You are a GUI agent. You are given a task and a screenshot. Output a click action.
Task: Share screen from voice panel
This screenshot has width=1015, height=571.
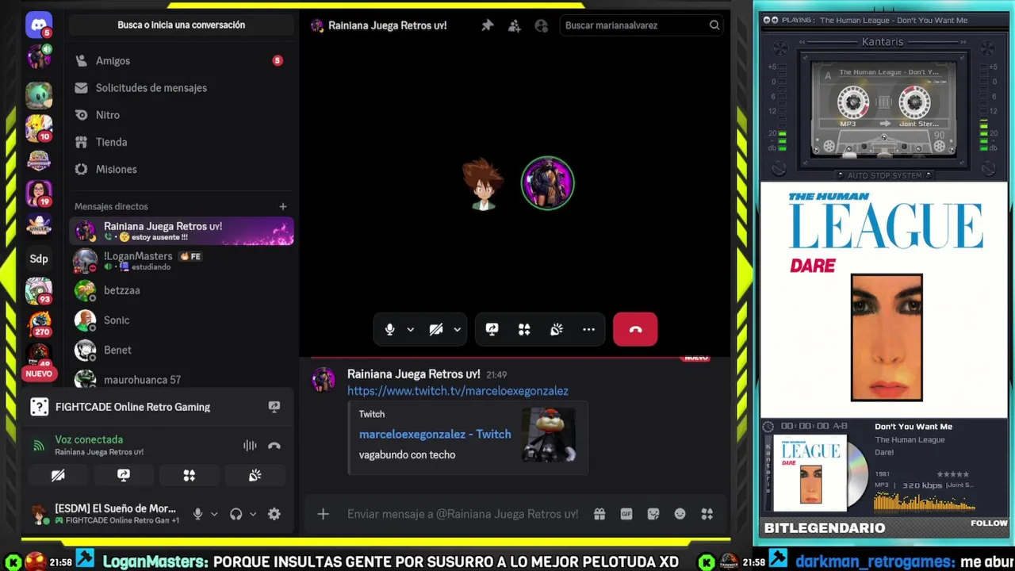click(x=124, y=475)
